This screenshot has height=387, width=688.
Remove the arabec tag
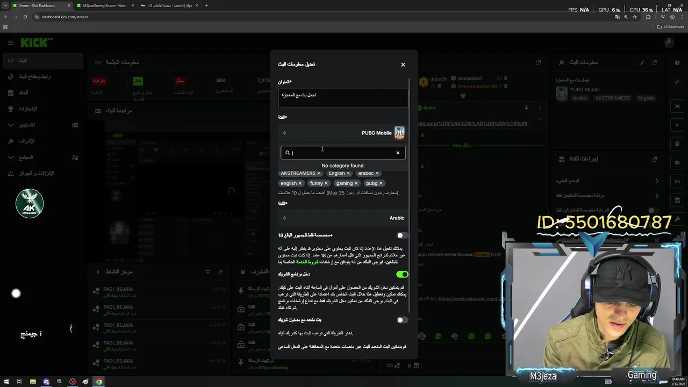377,173
